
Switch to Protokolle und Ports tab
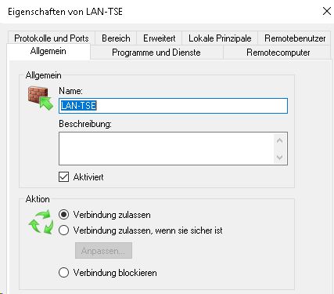[x=52, y=38]
